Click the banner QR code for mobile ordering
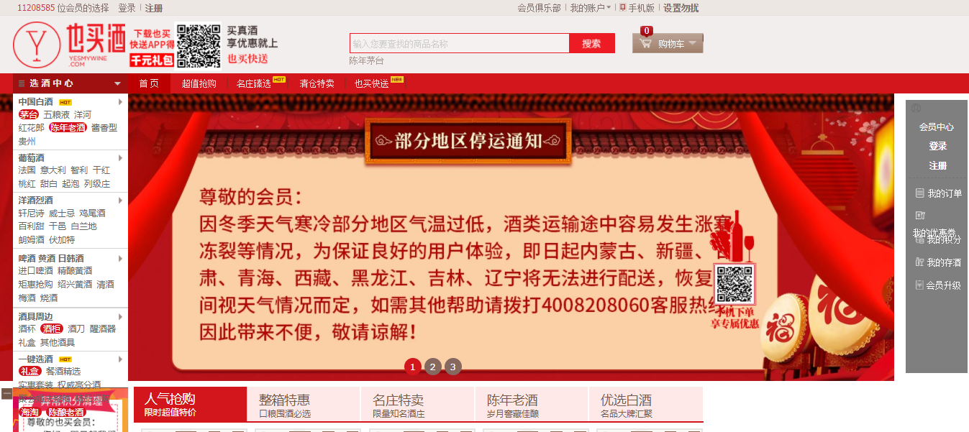The height and width of the screenshot is (432, 969). point(734,285)
